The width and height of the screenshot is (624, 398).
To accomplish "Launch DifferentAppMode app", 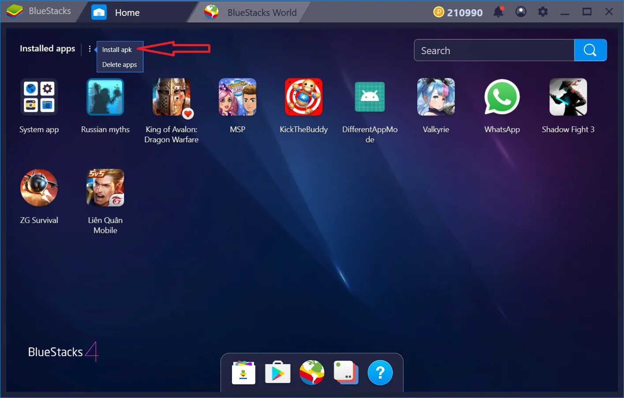I will (x=370, y=97).
